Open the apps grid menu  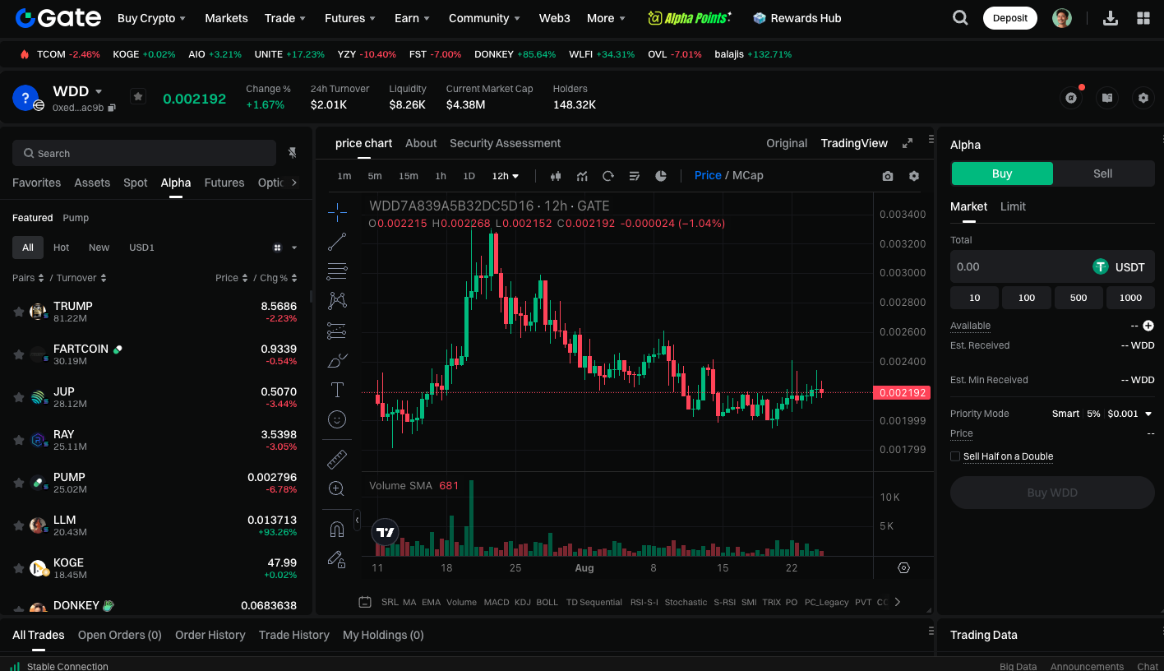[x=1143, y=18]
